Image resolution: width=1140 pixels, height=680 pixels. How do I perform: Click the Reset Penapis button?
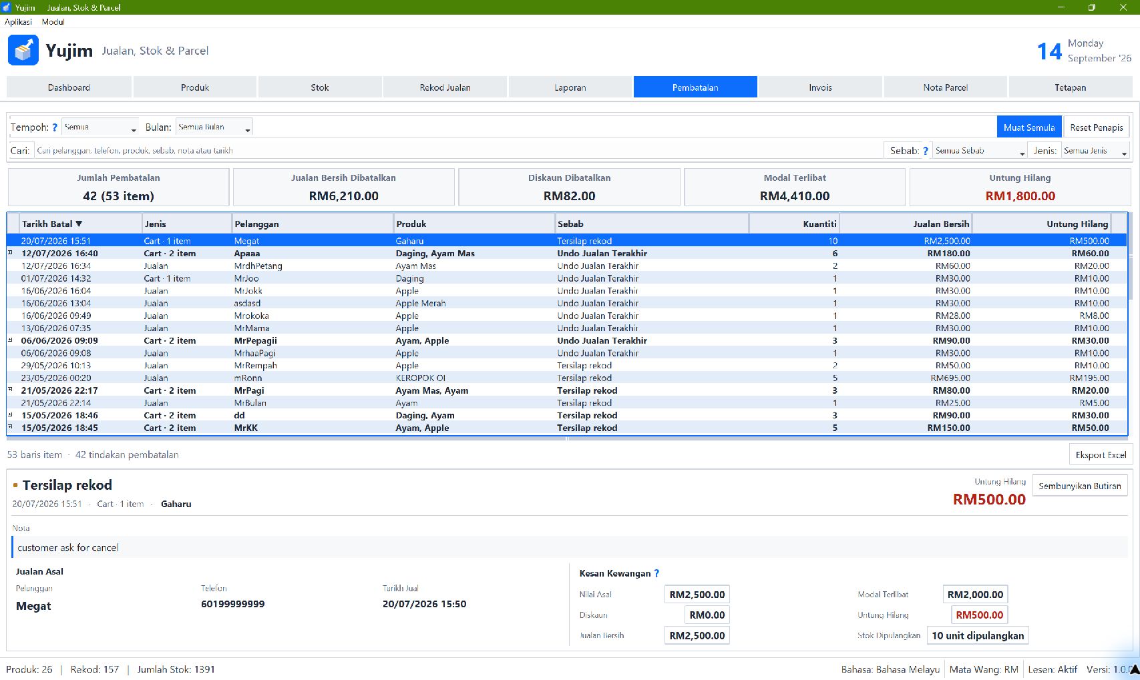click(x=1097, y=127)
